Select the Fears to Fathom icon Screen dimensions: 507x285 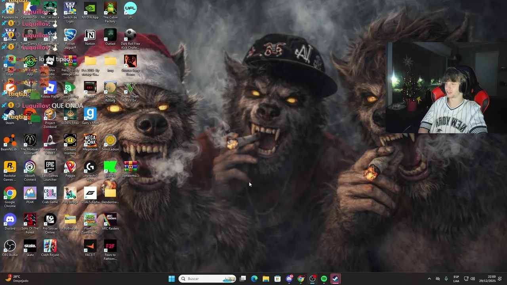point(110,250)
